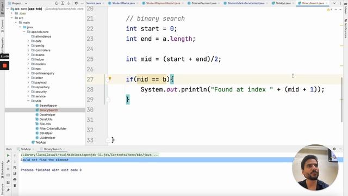Image resolution: width=348 pixels, height=196 pixels.
Task: Click the down arrow in Run console toolbar
Action: pos(15,162)
